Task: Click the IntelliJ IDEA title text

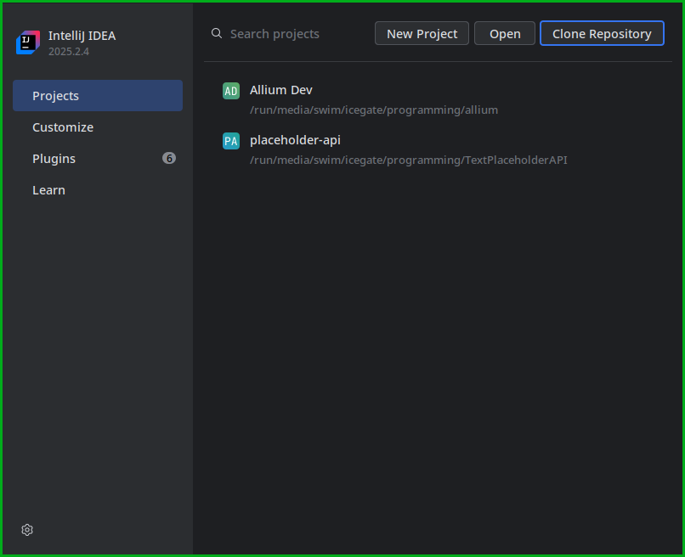Action: [x=82, y=36]
